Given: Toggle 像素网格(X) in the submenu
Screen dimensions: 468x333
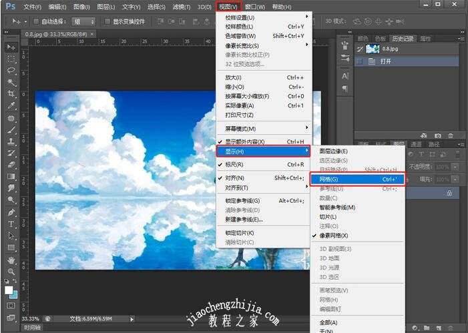Looking at the screenshot, I should pyautogui.click(x=337, y=236).
